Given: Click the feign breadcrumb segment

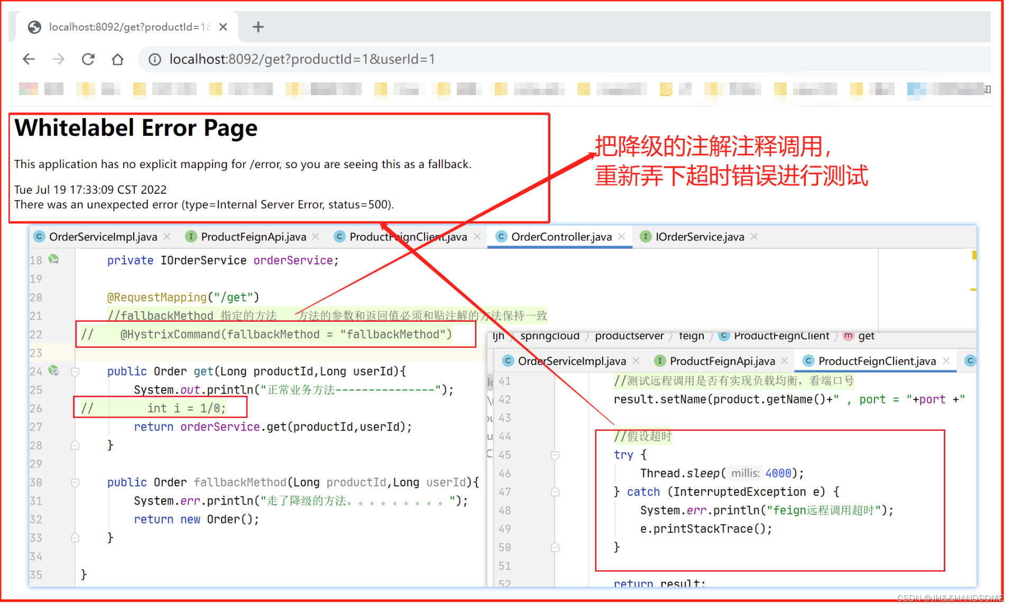Looking at the screenshot, I should point(692,336).
